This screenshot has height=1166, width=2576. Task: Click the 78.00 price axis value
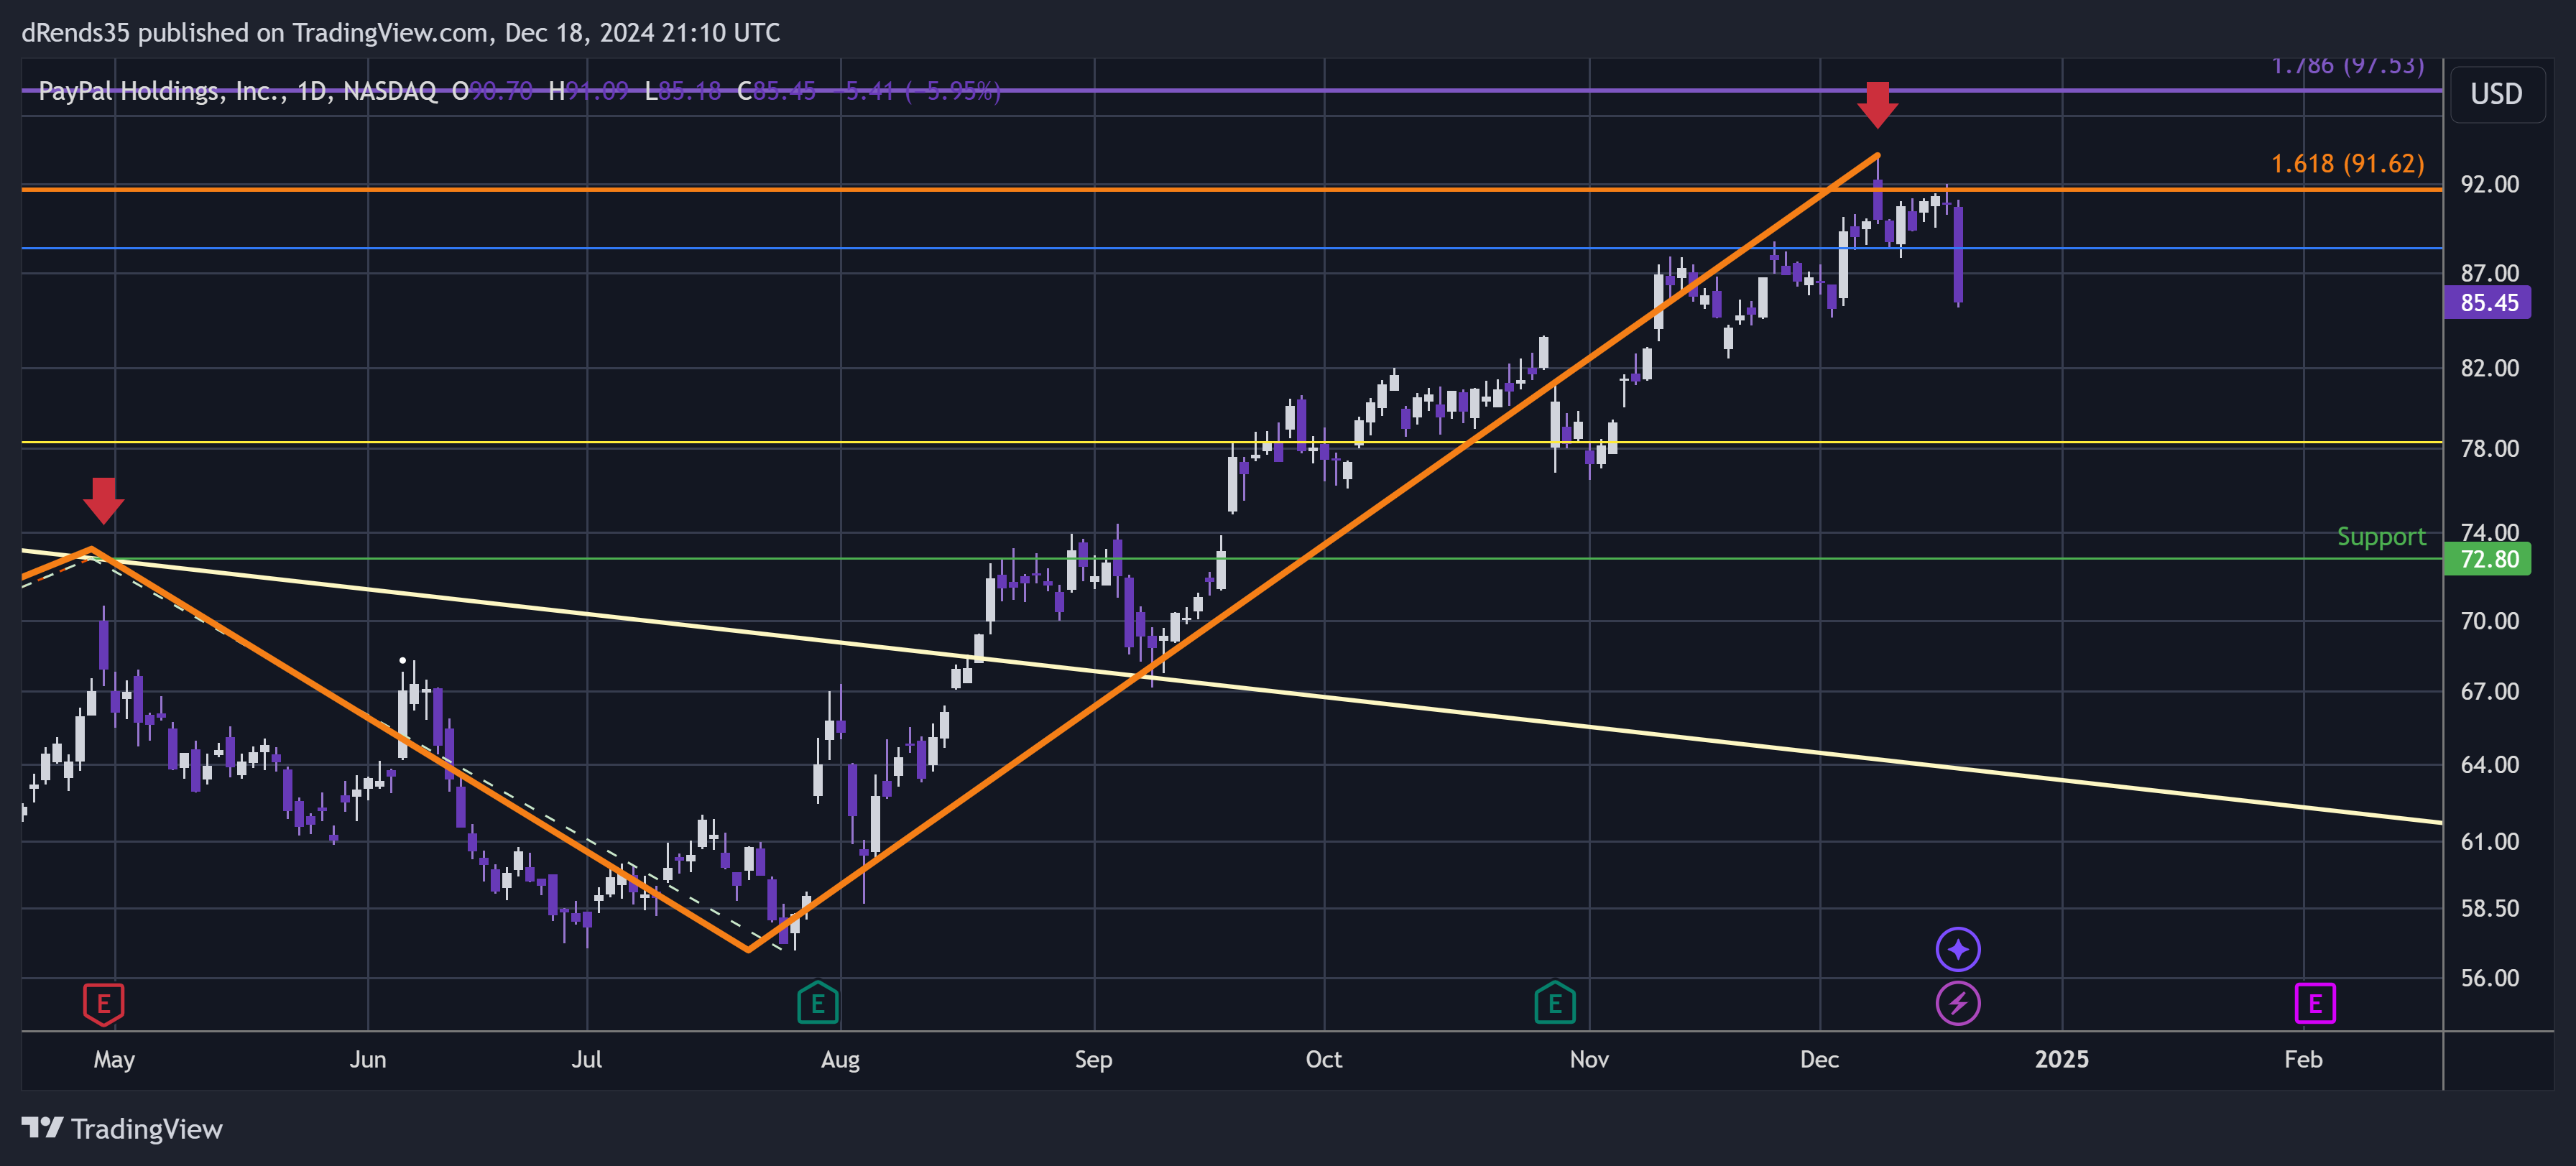tap(2490, 448)
